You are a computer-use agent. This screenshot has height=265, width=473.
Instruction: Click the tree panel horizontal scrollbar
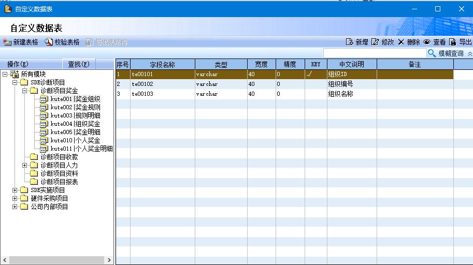[57, 260]
